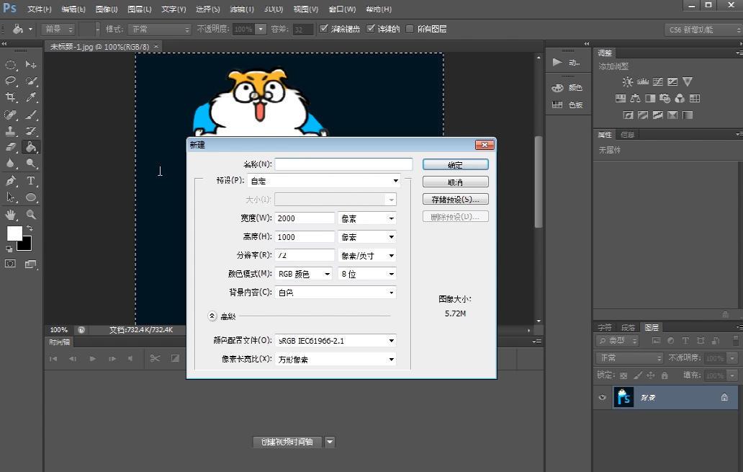Screen dimensions: 743x472
Task: Open the preset dropdown in New dialog
Action: point(324,181)
